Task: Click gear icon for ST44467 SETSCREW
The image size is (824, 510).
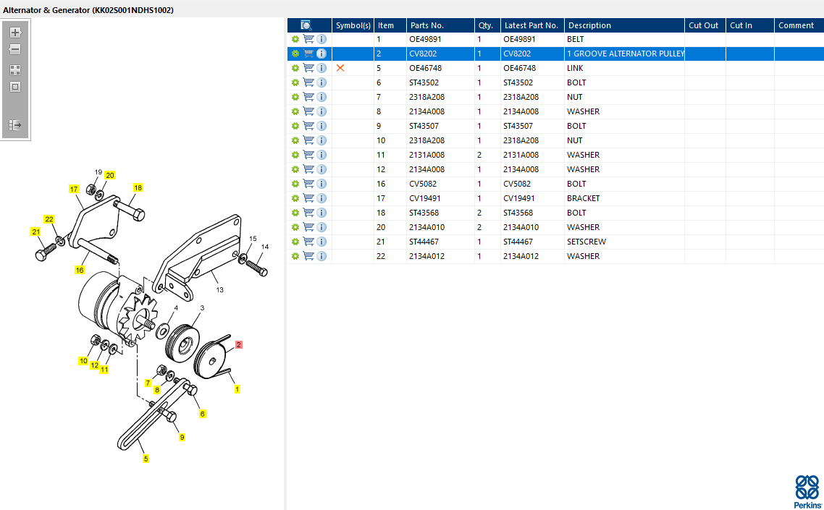Action: pos(295,242)
